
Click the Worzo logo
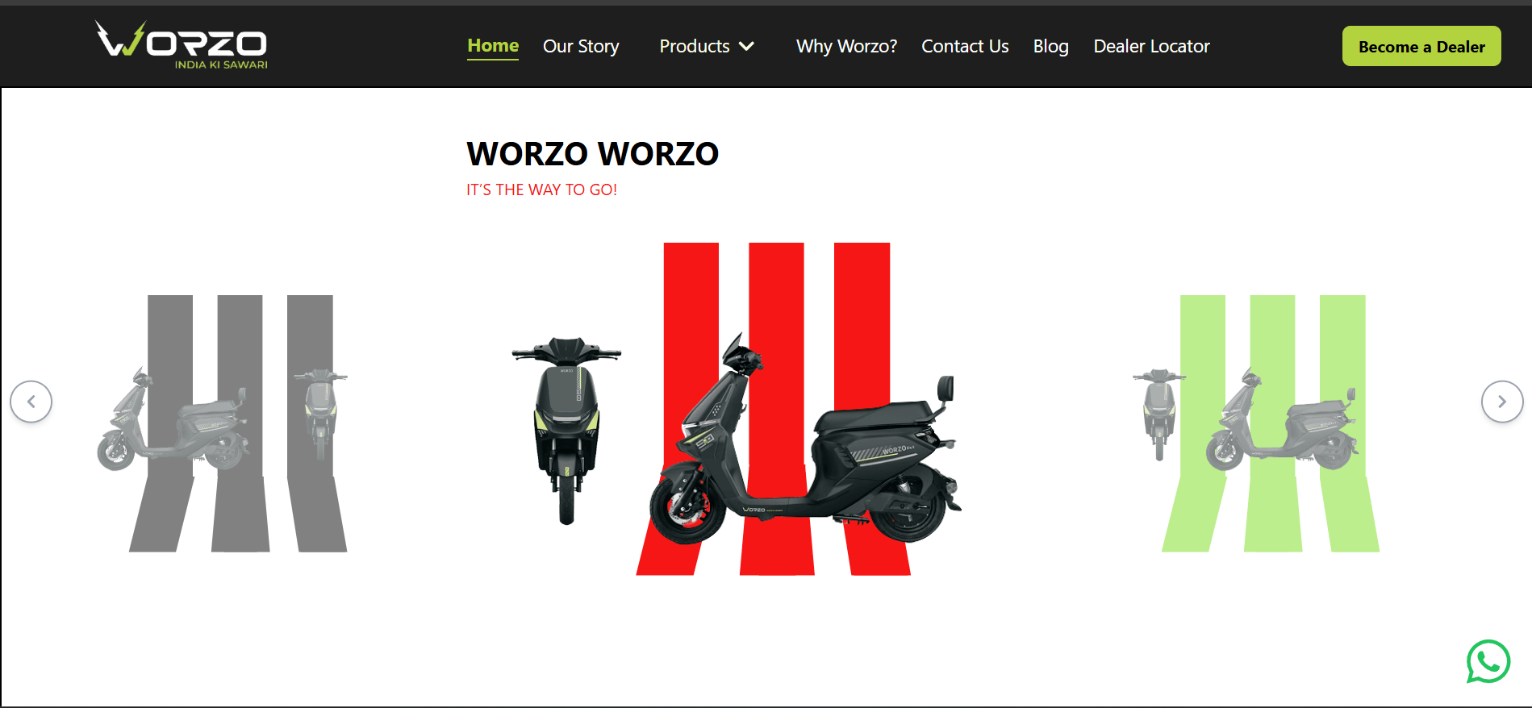pos(182,45)
